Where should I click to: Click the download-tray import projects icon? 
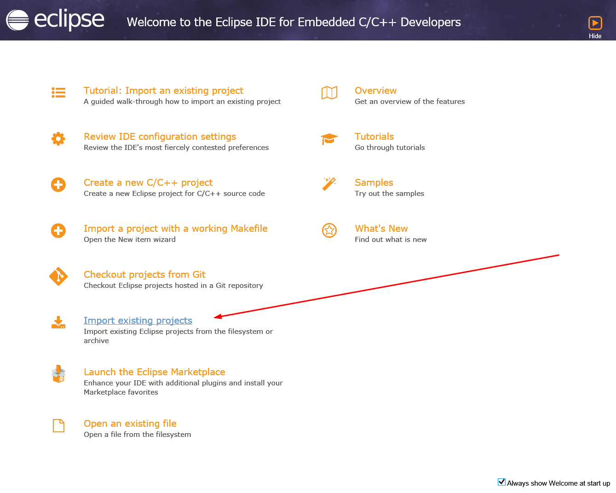[x=58, y=322]
